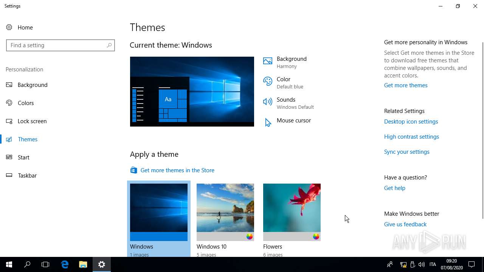Image resolution: width=484 pixels, height=272 pixels.
Task: Open Task View from taskbar
Action: [x=45, y=264]
